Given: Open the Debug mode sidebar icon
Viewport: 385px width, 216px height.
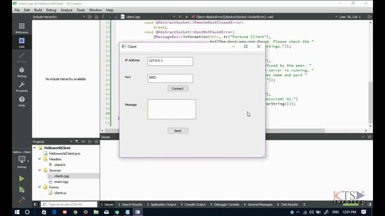Looking at the screenshot, I should click(22, 72).
